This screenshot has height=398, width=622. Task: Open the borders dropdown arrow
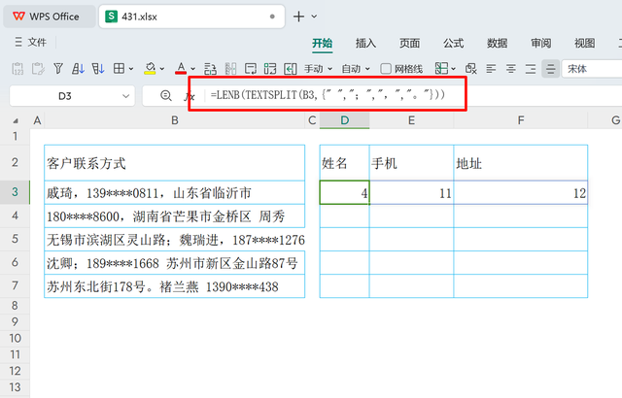pos(131,69)
